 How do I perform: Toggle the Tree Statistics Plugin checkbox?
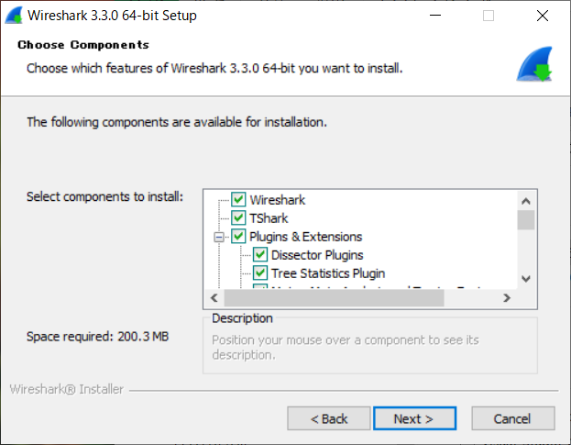pyautogui.click(x=259, y=273)
